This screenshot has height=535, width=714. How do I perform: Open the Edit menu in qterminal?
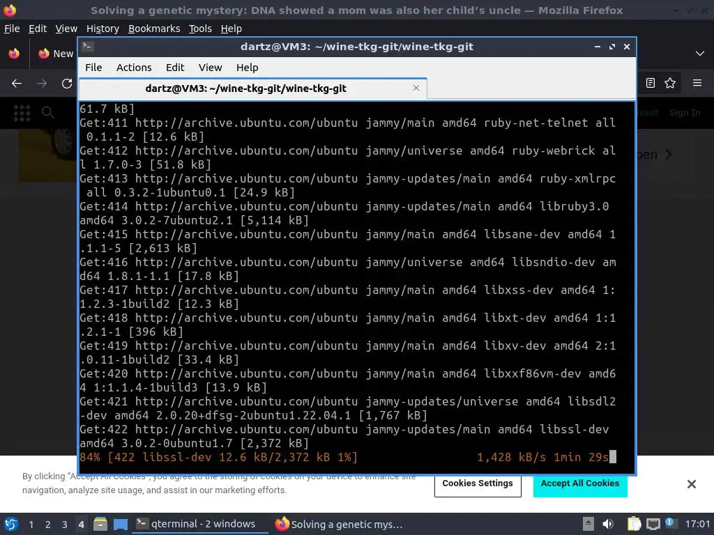175,68
